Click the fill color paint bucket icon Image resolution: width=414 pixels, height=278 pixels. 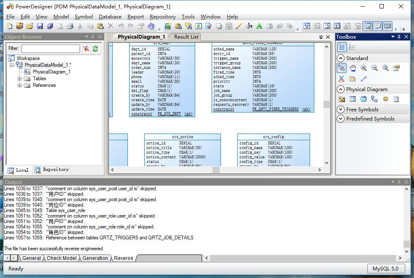point(249,26)
